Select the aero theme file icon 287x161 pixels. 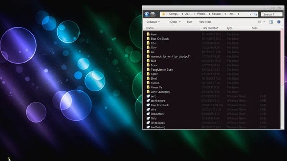(148, 96)
